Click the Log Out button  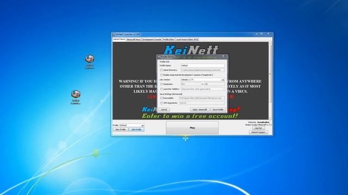pyautogui.click(x=258, y=128)
